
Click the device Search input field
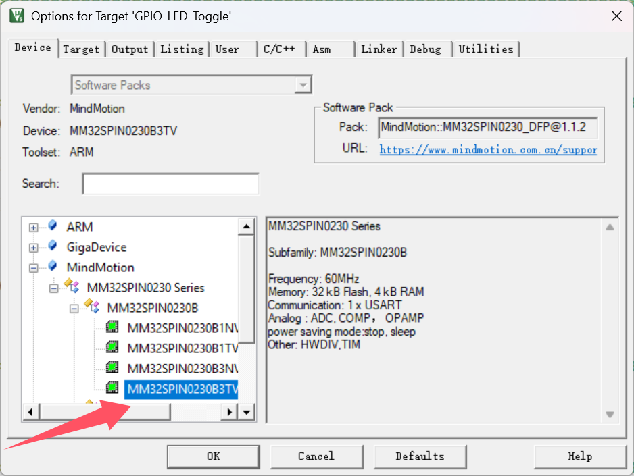coord(170,184)
